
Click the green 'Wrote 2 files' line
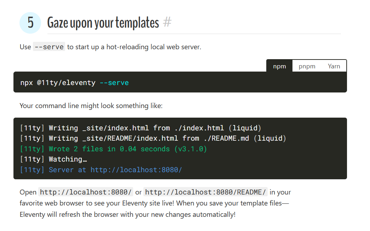point(114,149)
